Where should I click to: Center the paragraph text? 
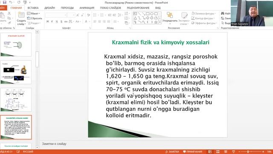(x=99, y=21)
